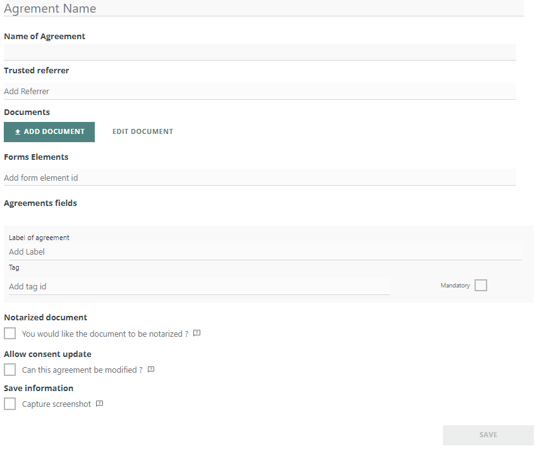Enable the Capture screenshot checkbox
Viewport: 539px width, 453px height.
10,404
